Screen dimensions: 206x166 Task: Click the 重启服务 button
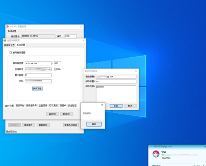coord(43,125)
